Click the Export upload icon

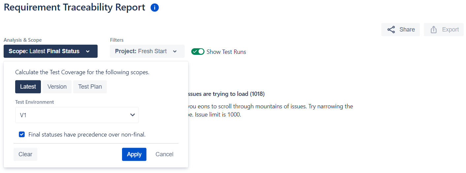[434, 30]
